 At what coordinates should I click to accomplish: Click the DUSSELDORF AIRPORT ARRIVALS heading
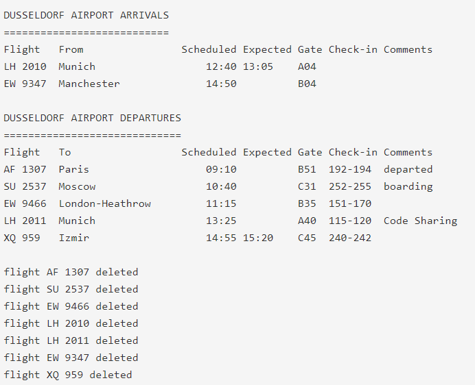[86, 15]
